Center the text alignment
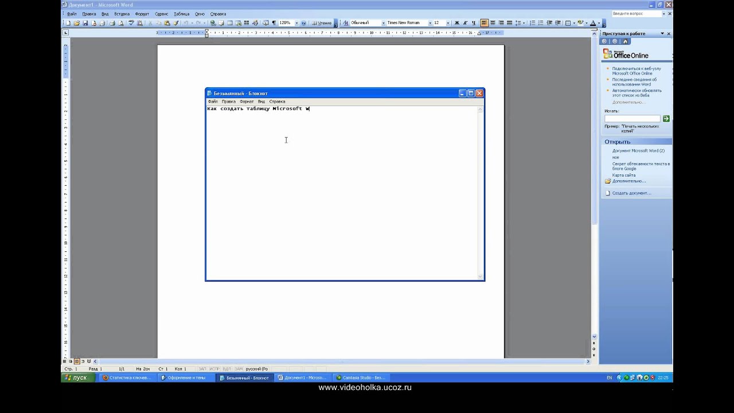The image size is (734, 413). point(493,23)
